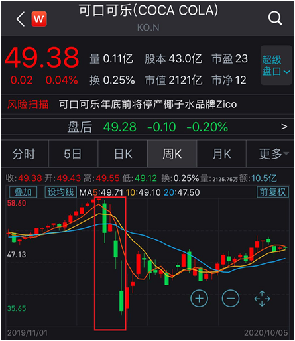The height and width of the screenshot is (341, 295).
Task: Tap the 47.13 chart middle label
Action: point(17,255)
